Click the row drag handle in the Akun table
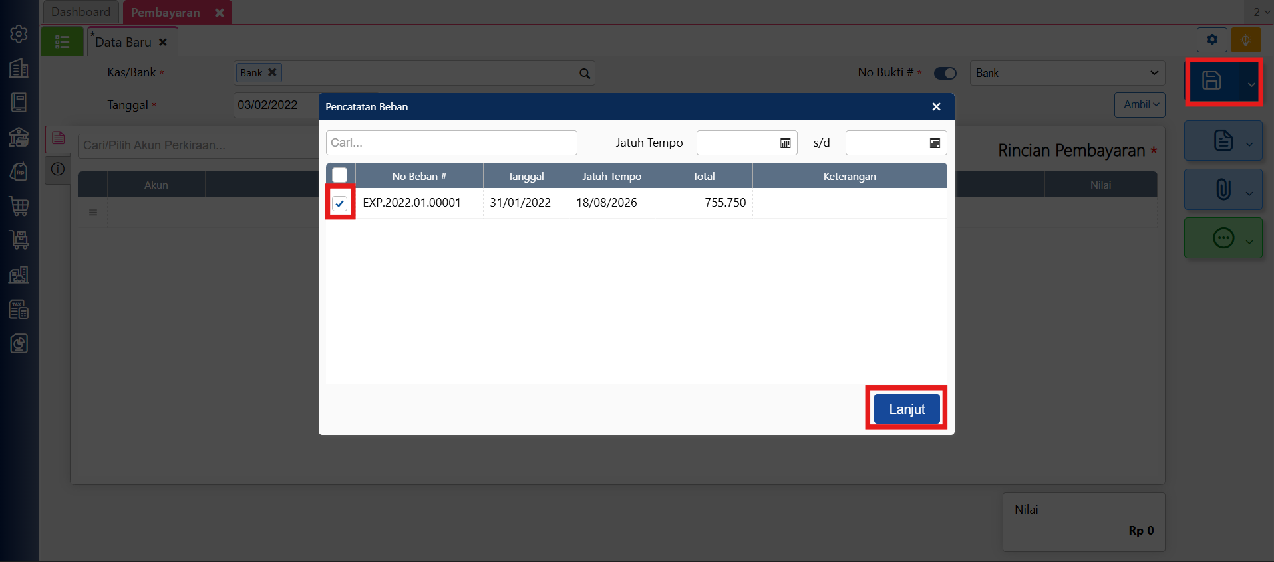Image resolution: width=1274 pixels, height=562 pixels. (93, 213)
